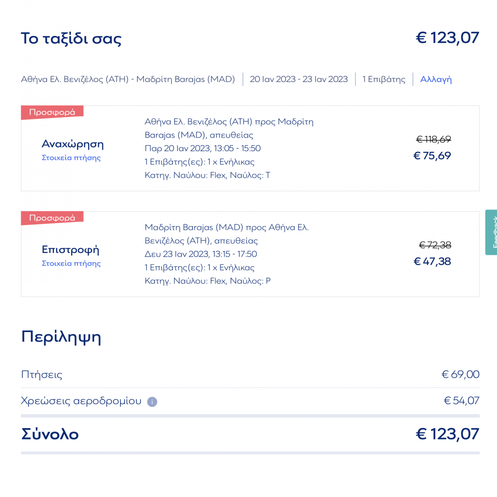
Task: Click the crossed-out € 118,69 price
Action: (433, 140)
